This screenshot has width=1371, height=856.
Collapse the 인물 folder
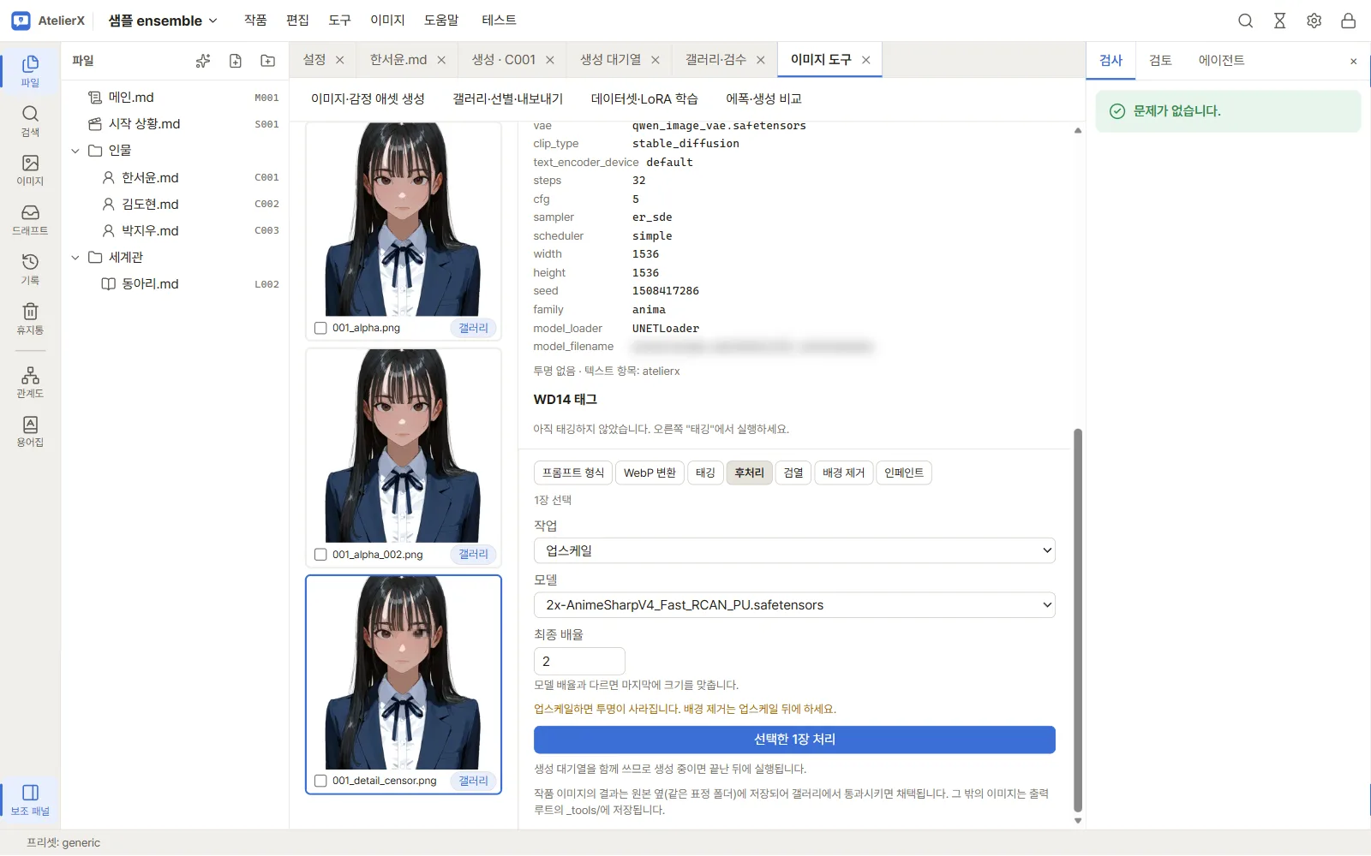click(75, 151)
